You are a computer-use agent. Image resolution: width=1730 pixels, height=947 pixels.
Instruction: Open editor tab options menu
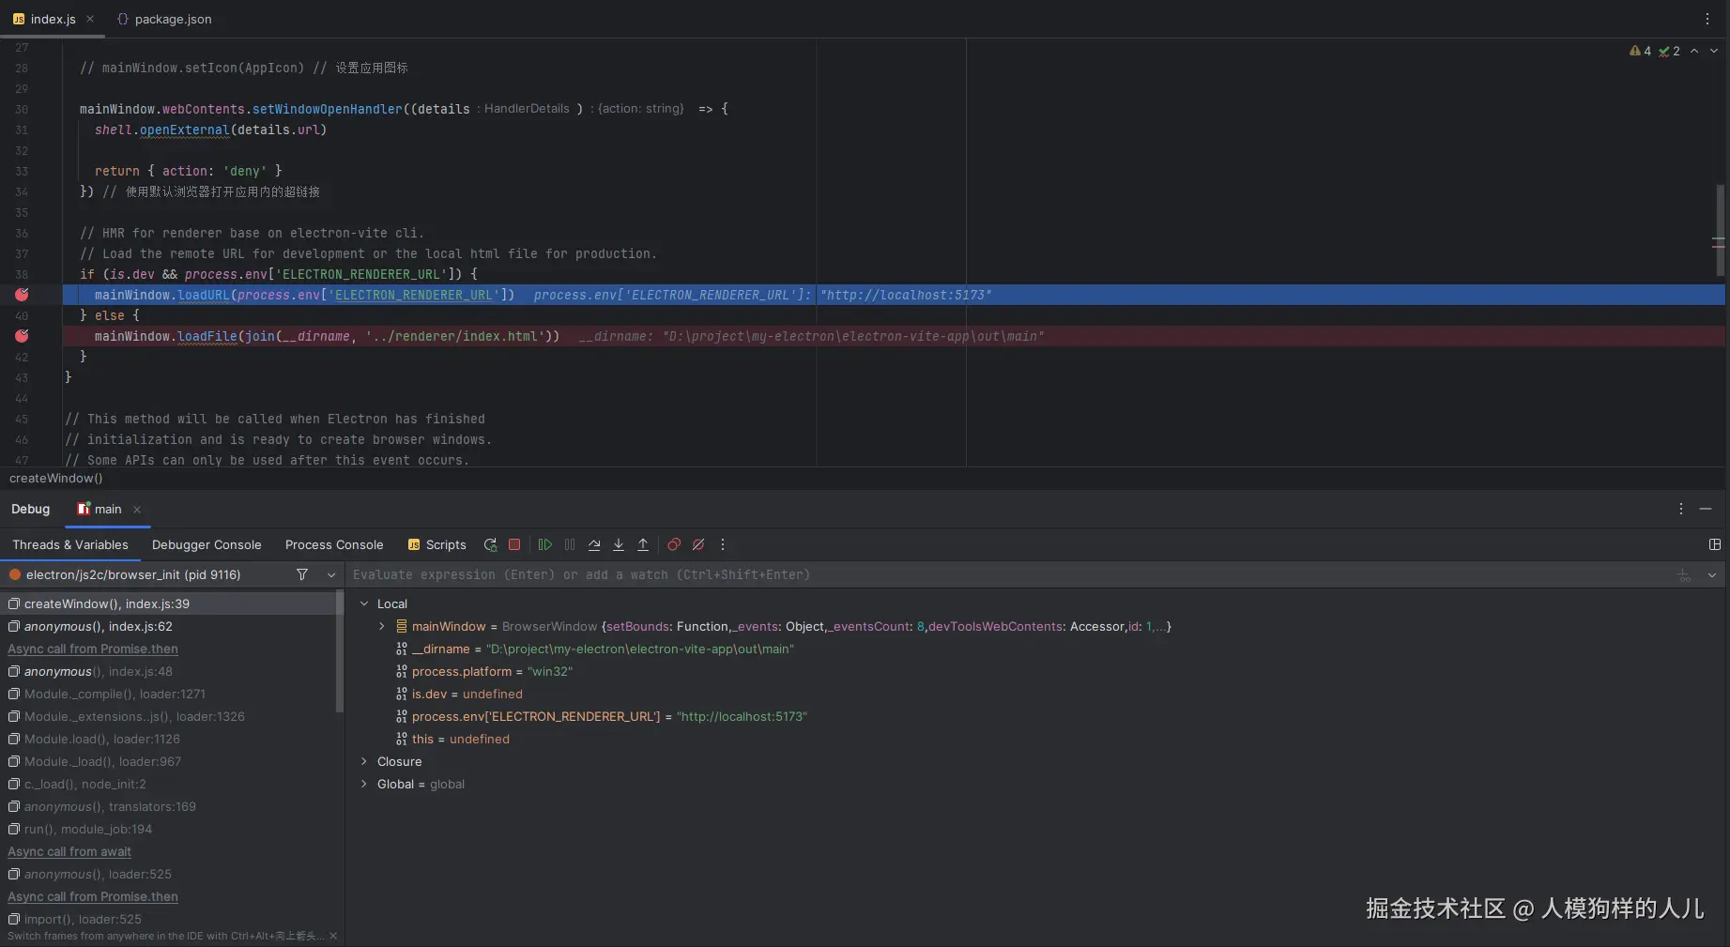pyautogui.click(x=1707, y=19)
